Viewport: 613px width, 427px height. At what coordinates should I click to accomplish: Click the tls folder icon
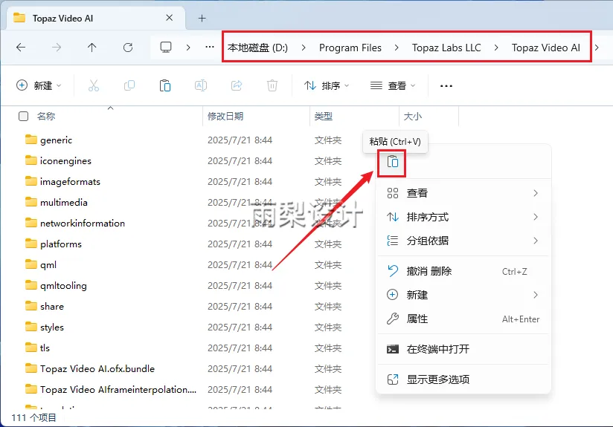pyautogui.click(x=31, y=348)
